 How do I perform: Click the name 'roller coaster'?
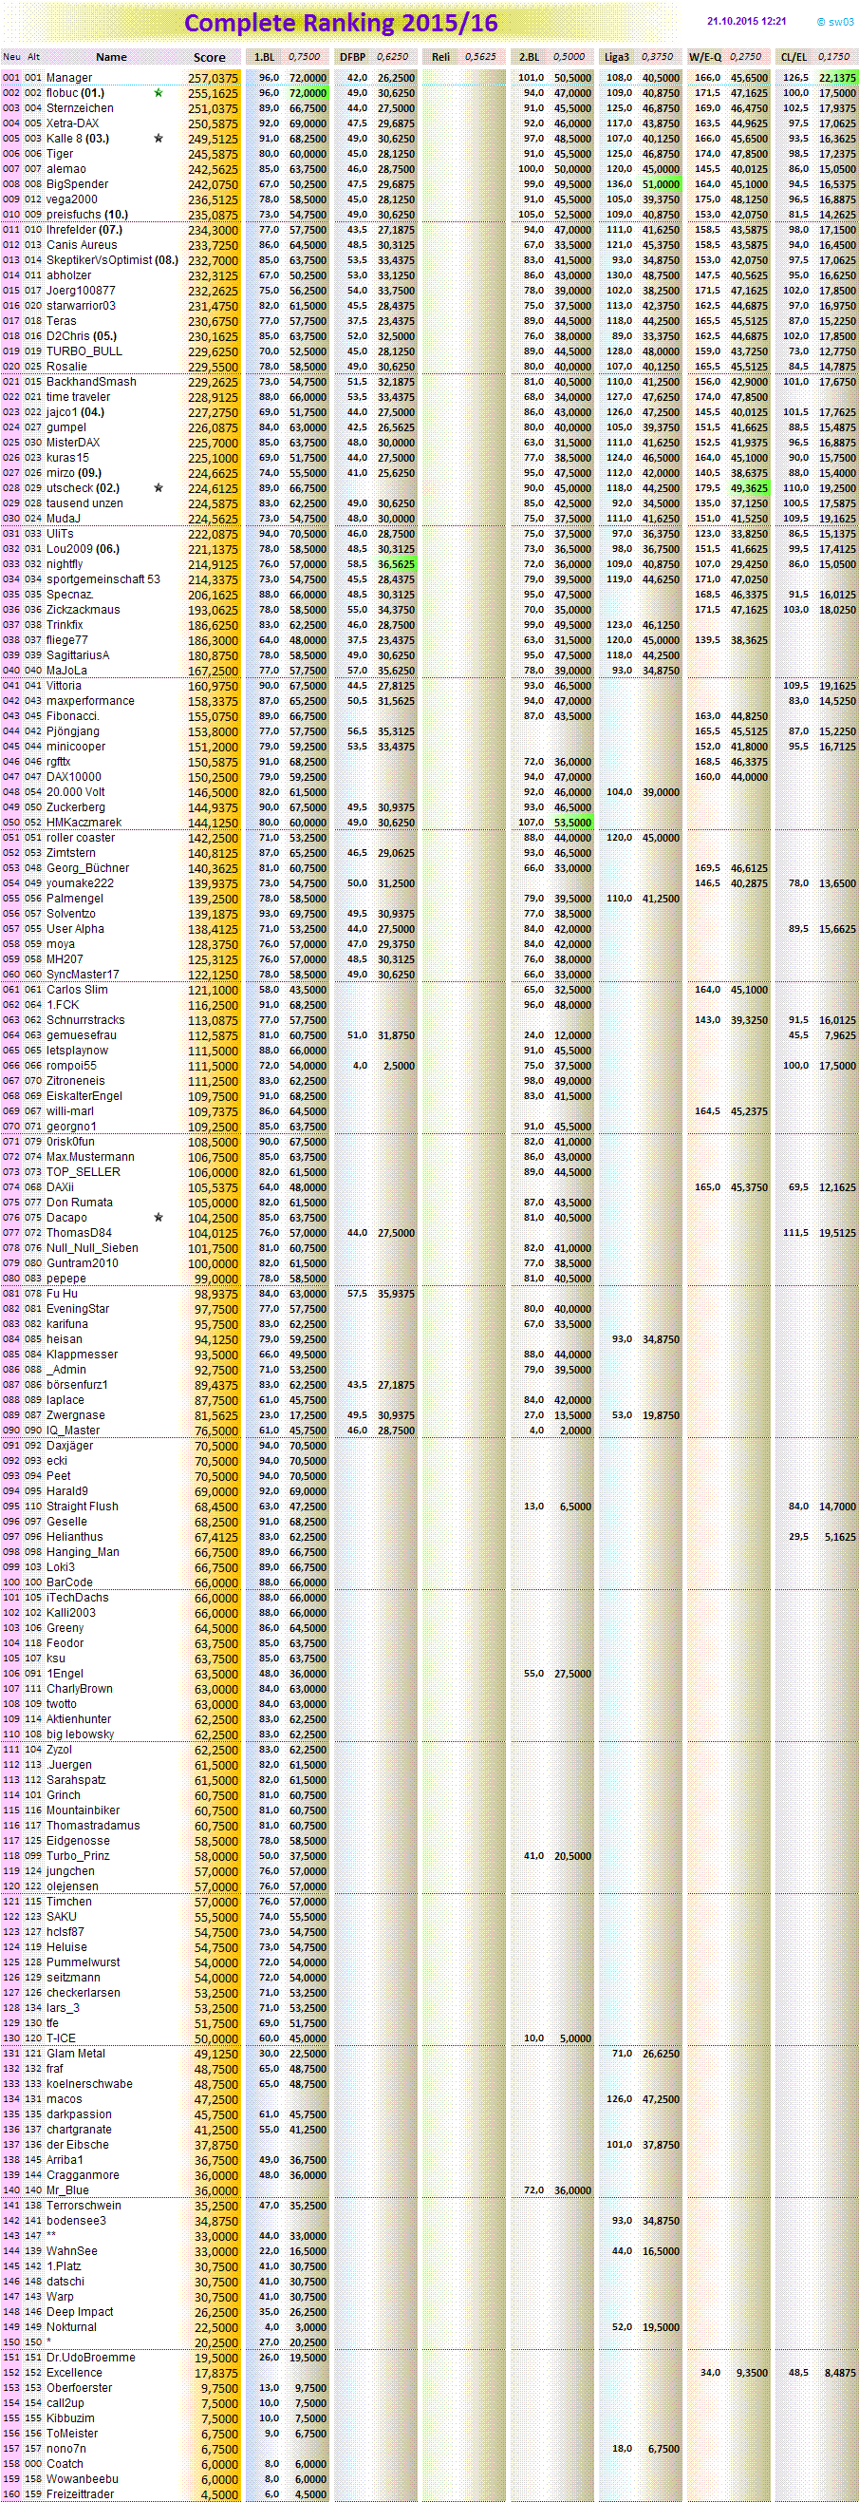tap(81, 837)
